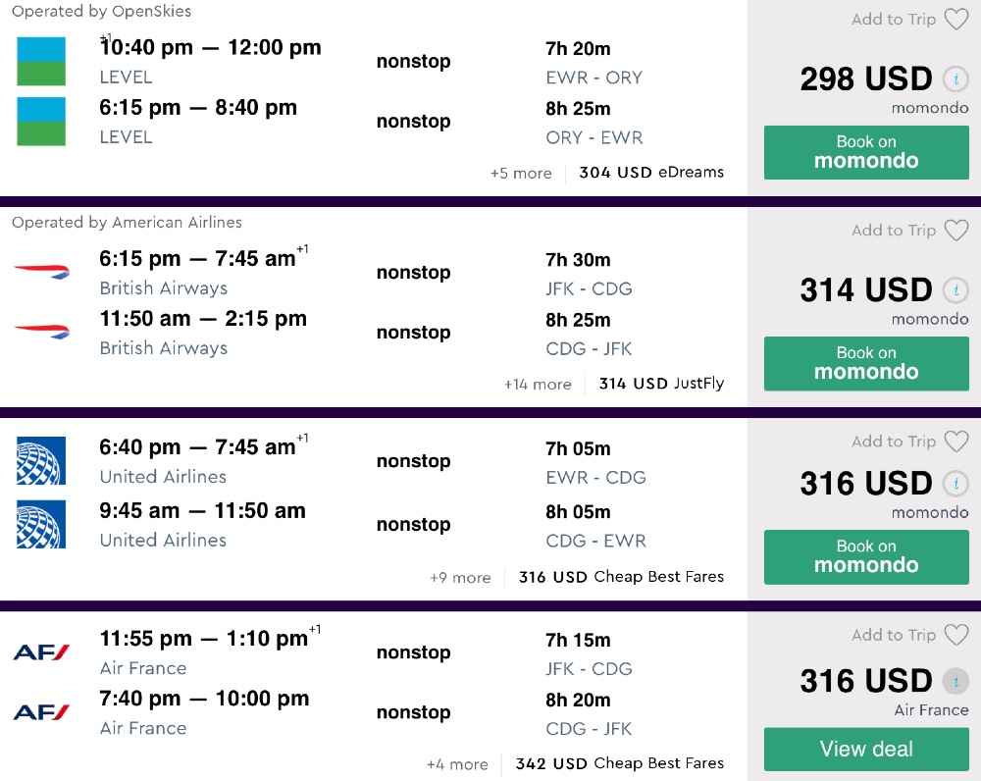The width and height of the screenshot is (981, 781).
Task: Expand +14 more booking options
Action: point(538,385)
